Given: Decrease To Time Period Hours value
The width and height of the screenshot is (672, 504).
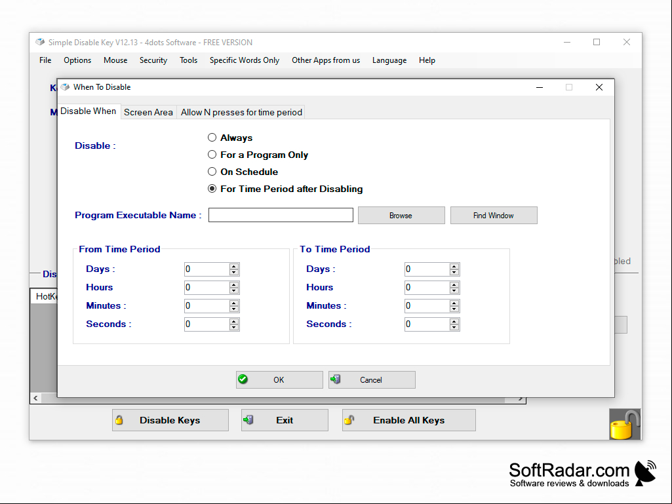Looking at the screenshot, I should click(x=454, y=290).
